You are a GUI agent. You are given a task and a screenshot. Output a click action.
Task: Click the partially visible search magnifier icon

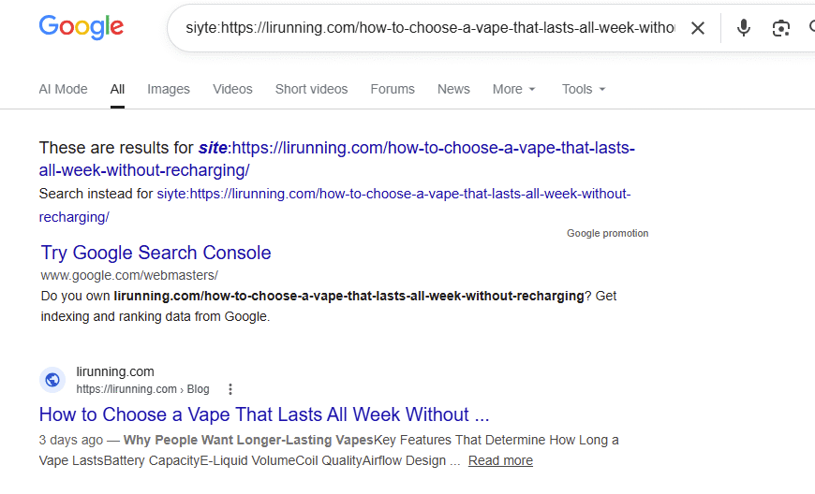[x=812, y=27]
